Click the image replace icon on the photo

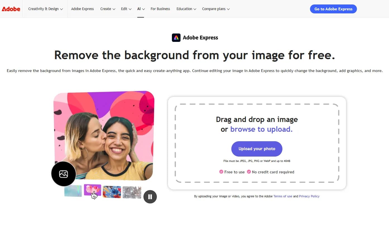click(x=63, y=174)
